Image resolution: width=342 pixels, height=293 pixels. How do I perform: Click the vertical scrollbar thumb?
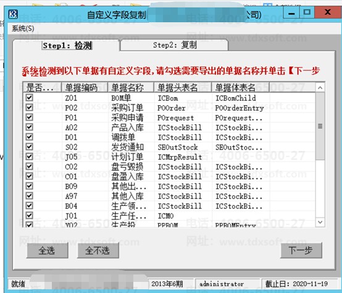click(x=320, y=126)
